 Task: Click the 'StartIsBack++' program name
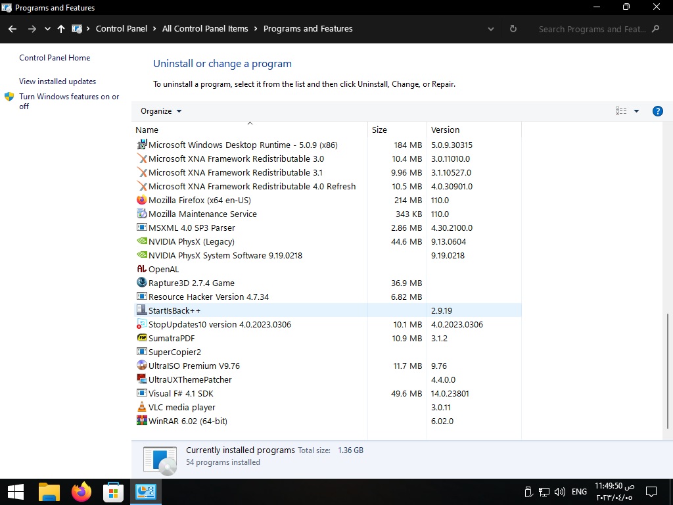click(174, 310)
